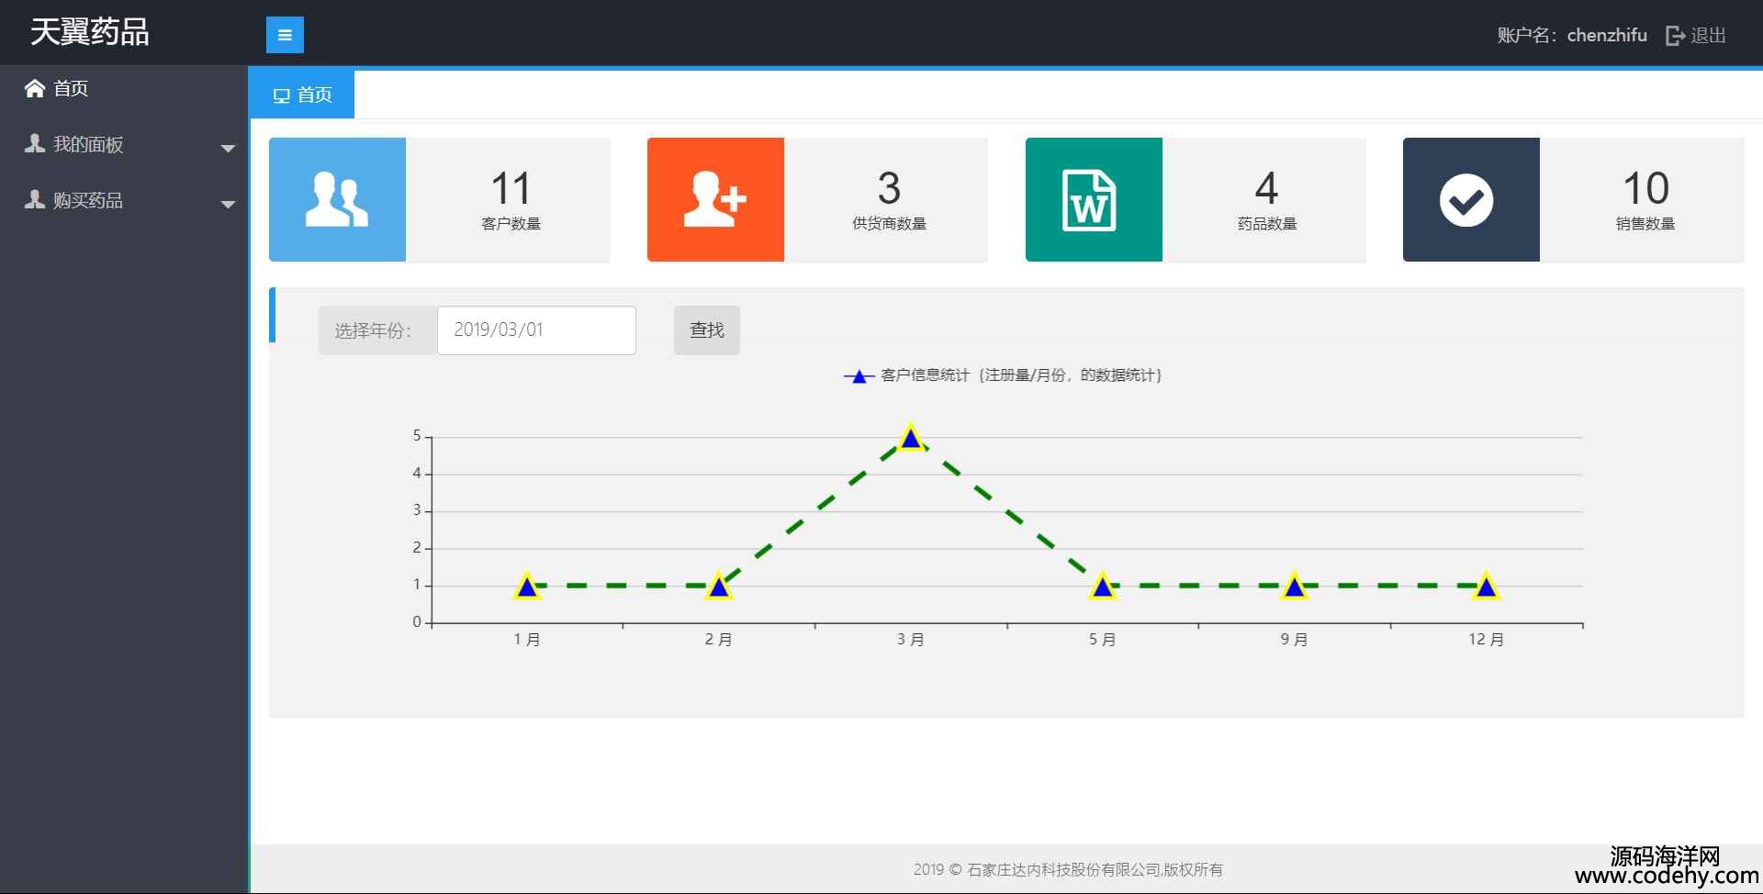Click the 查找 search button

(706, 330)
